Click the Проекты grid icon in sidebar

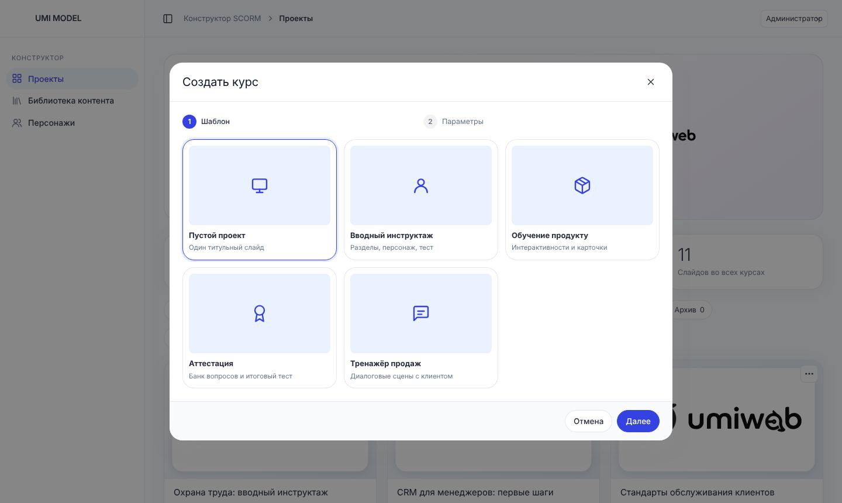pyautogui.click(x=17, y=78)
